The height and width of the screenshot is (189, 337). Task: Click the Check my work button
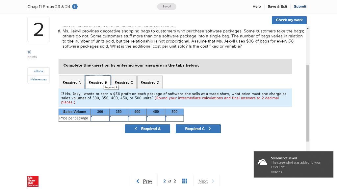[x=289, y=20]
